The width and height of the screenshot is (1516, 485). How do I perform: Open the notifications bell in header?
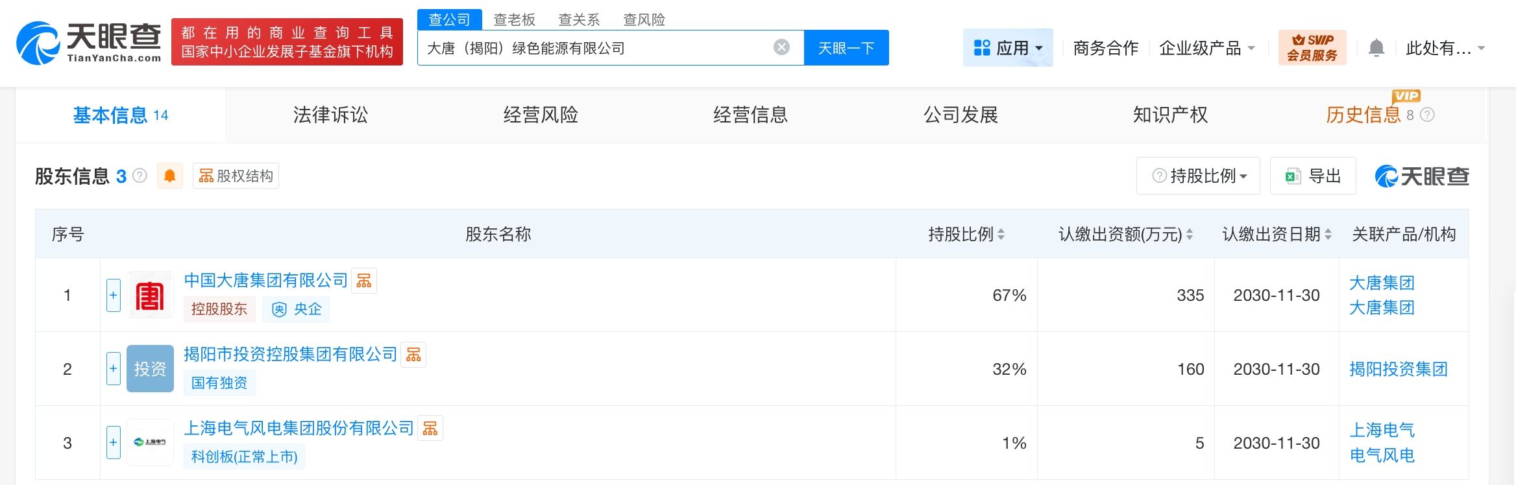coord(1376,48)
